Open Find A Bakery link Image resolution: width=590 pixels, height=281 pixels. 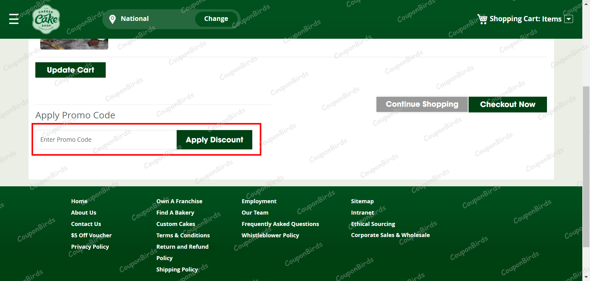tap(175, 213)
